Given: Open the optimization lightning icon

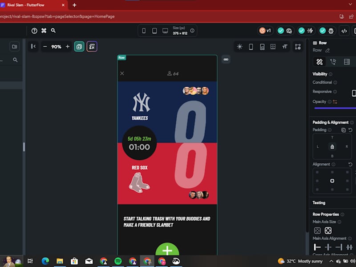Looking at the screenshot, I should 310,31.
